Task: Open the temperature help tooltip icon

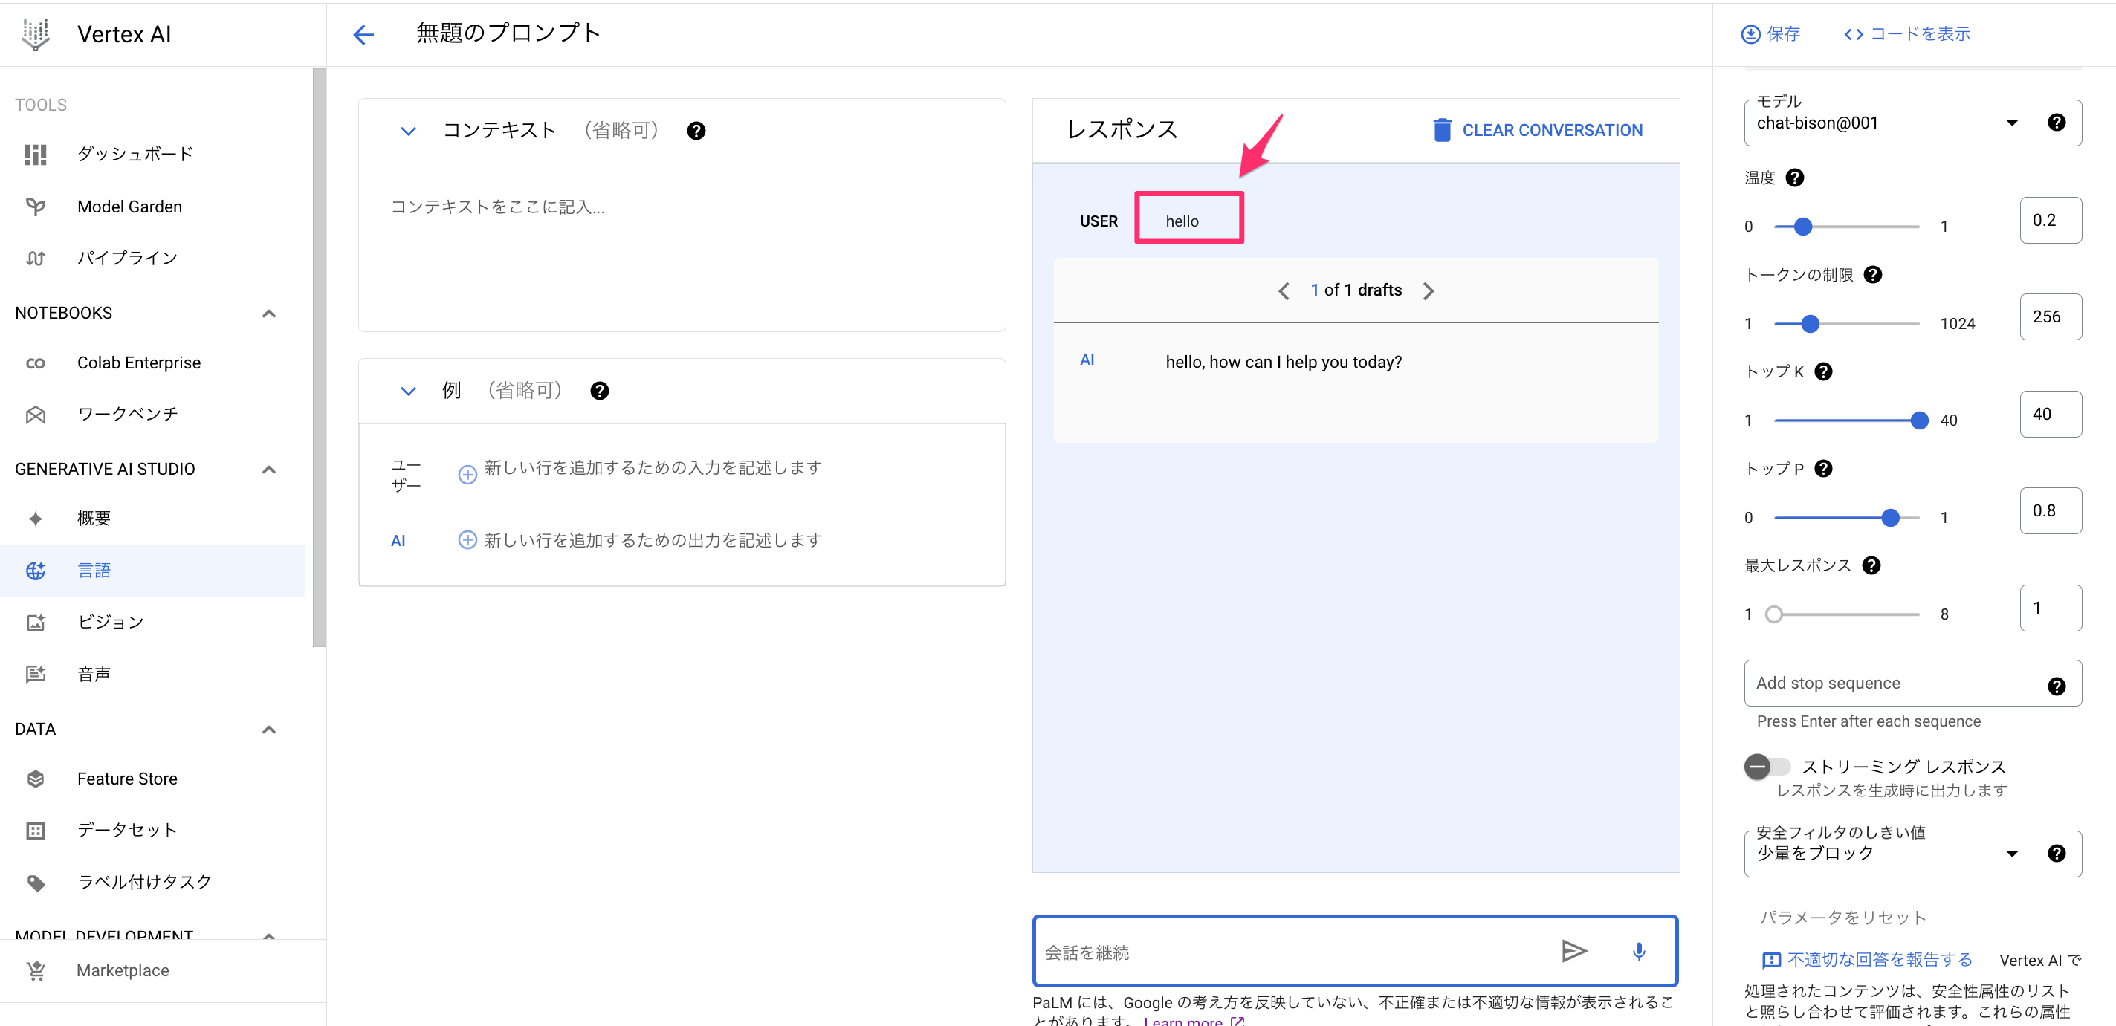Action: click(1796, 178)
